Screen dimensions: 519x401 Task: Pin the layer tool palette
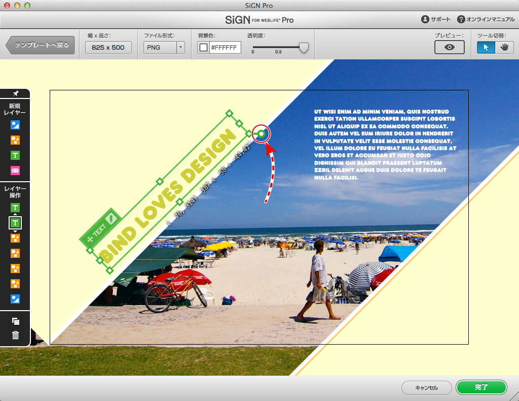[x=15, y=93]
